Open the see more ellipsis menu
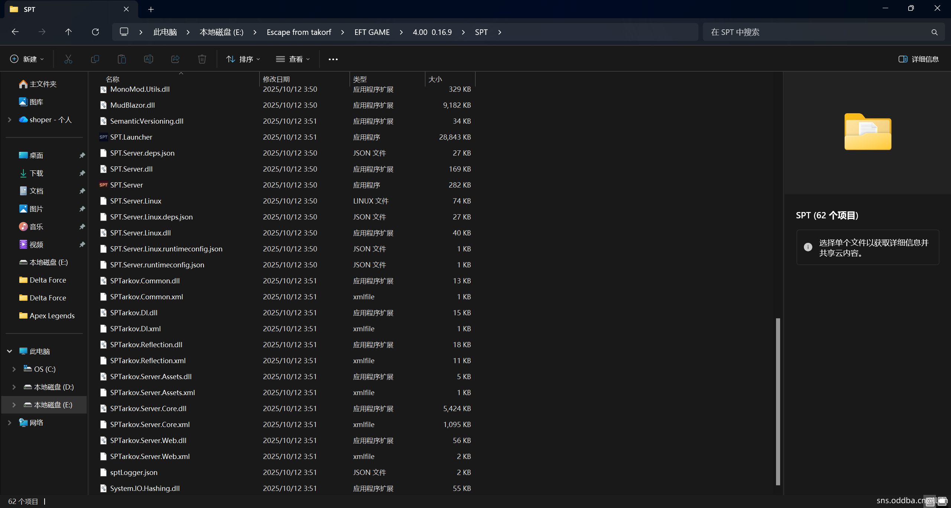951x508 pixels. pyautogui.click(x=333, y=59)
